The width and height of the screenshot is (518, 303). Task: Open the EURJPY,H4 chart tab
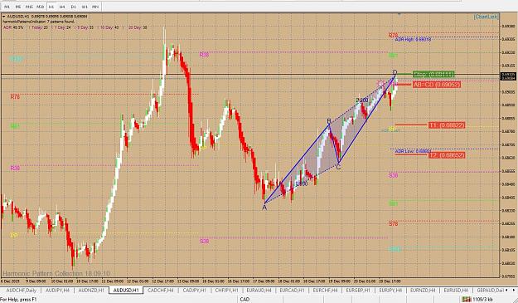click(x=390, y=290)
